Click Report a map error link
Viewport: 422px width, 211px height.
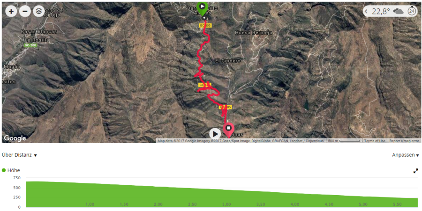[x=404, y=141]
